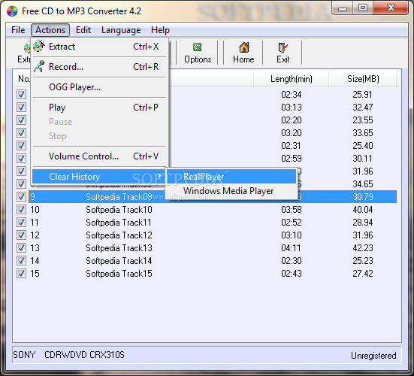Open the Edit menu
The height and width of the screenshot is (376, 414).
point(83,30)
